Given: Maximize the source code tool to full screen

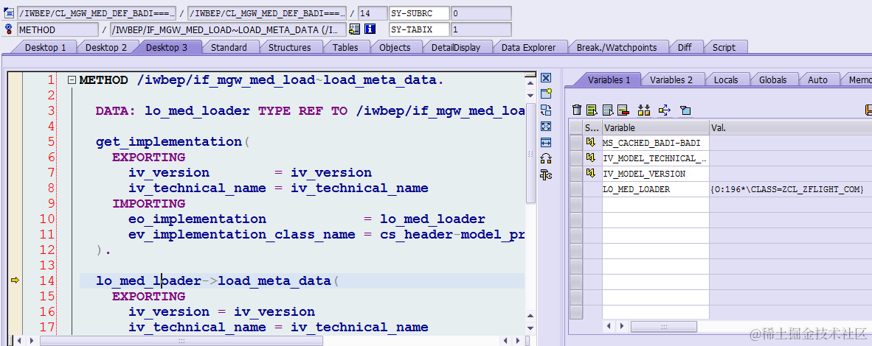Looking at the screenshot, I should click(546, 126).
